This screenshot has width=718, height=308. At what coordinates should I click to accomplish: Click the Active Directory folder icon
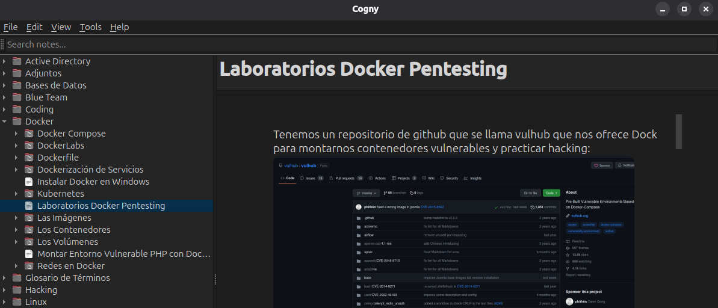tap(16, 61)
